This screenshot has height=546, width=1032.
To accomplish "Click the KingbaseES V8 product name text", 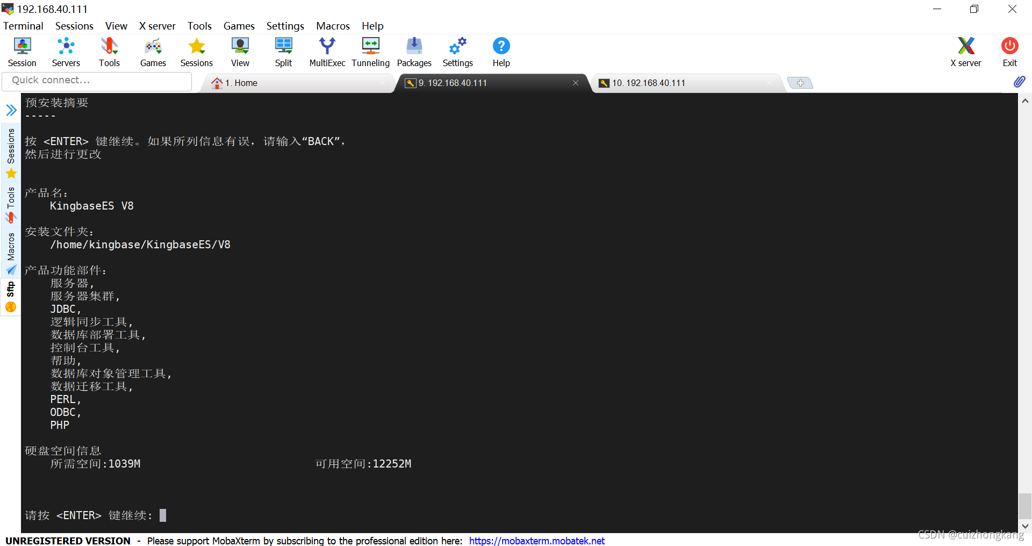I will point(92,206).
